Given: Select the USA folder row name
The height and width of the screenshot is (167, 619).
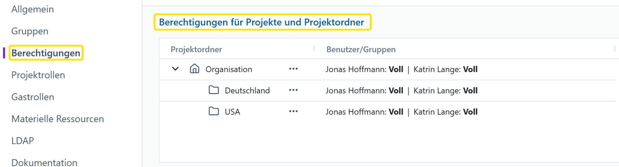Looking at the screenshot, I should tap(232, 112).
